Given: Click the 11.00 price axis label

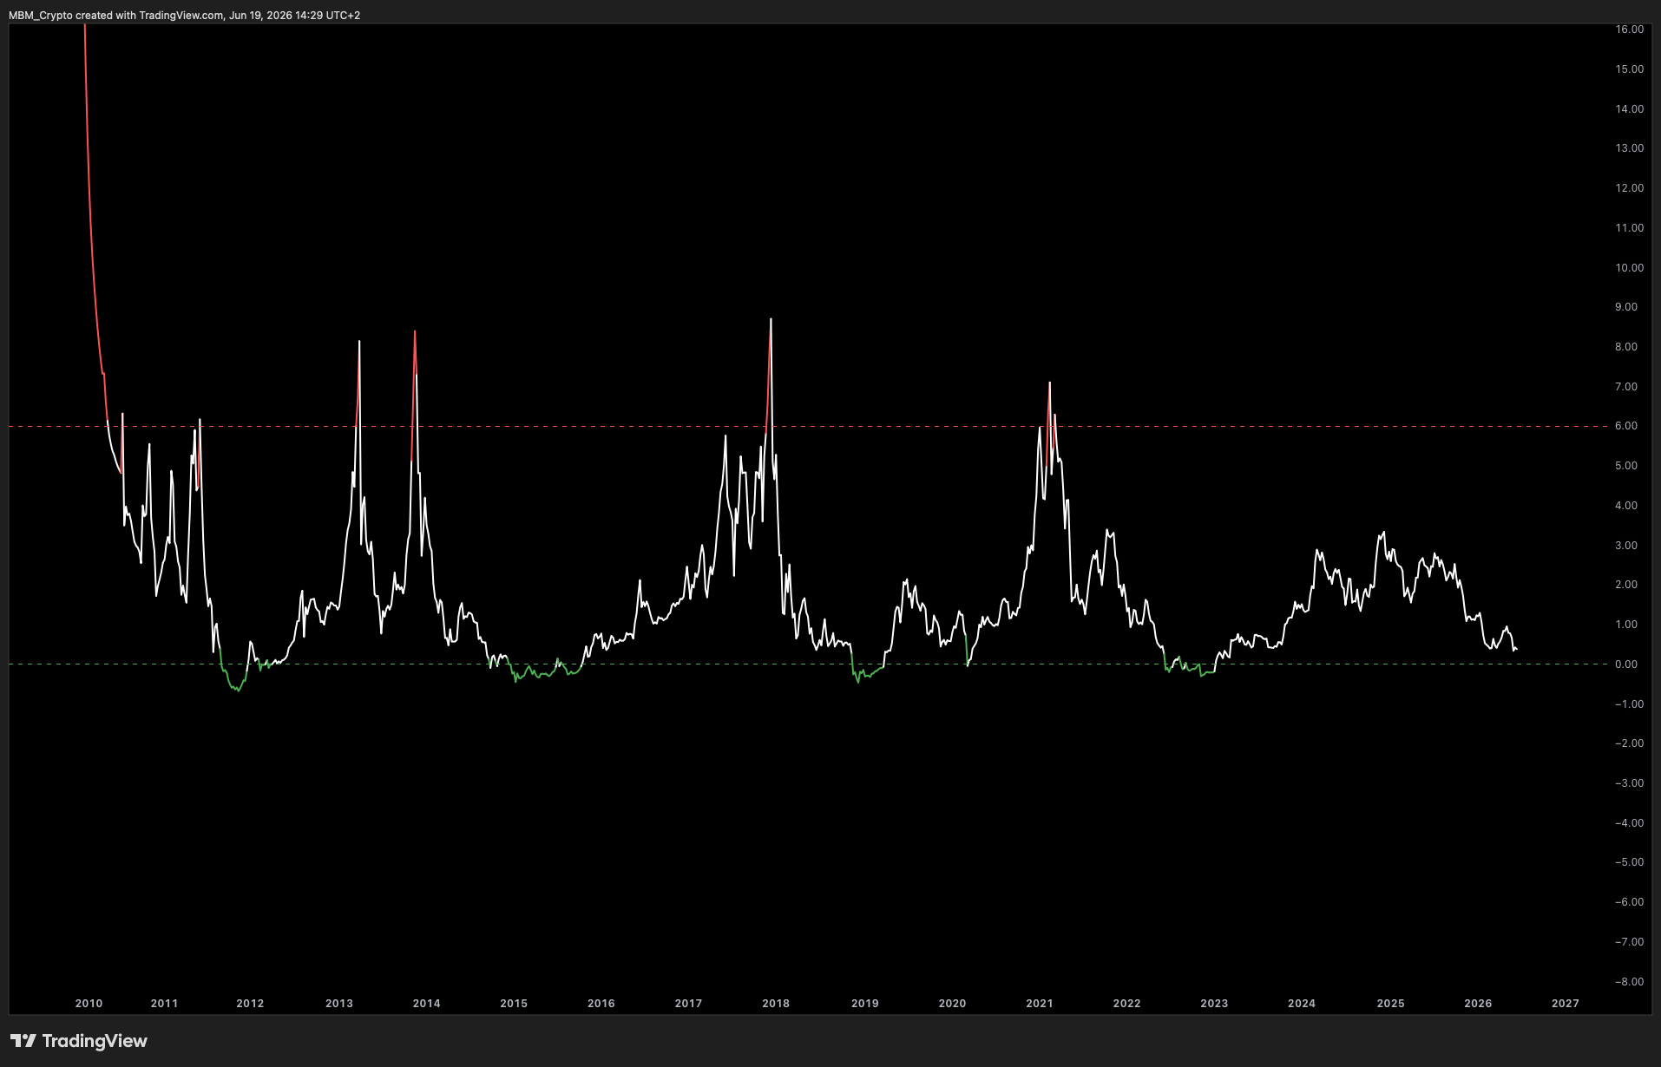Looking at the screenshot, I should pyautogui.click(x=1629, y=228).
